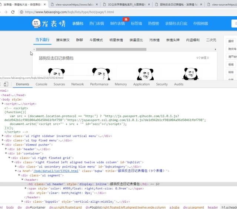Open the 标签墙 nav link

pyautogui.click(x=136, y=23)
